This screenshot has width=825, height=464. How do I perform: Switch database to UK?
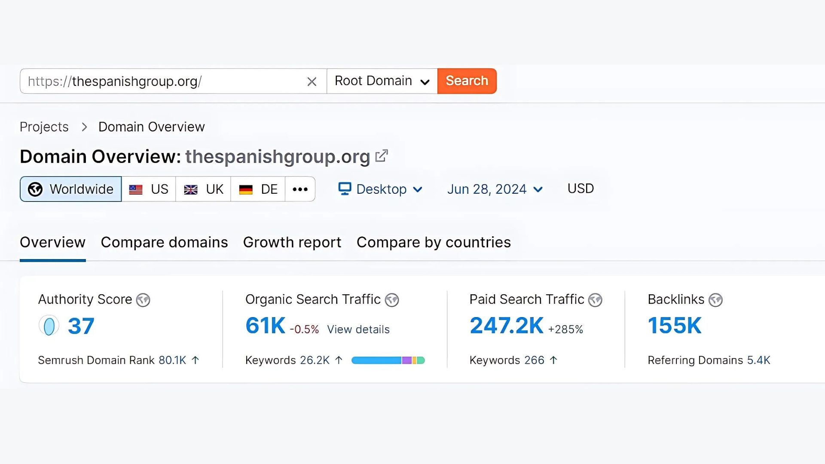coord(203,189)
